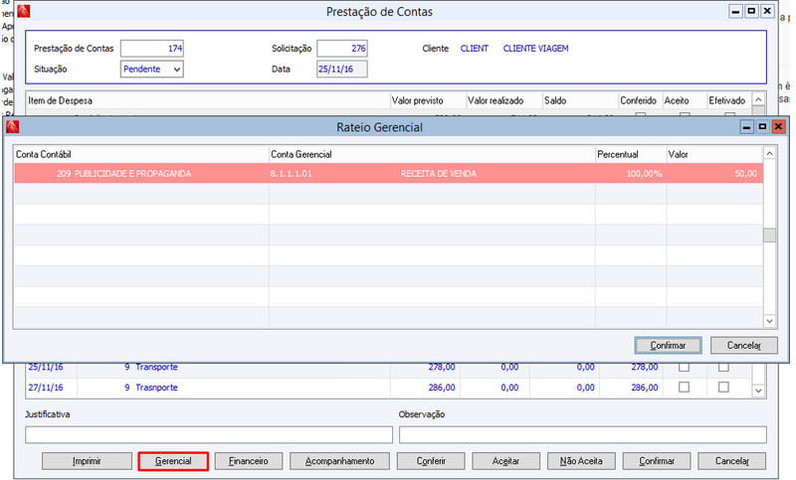The width and height of the screenshot is (796, 480).
Task: Open the Financeiro button
Action: 248,461
